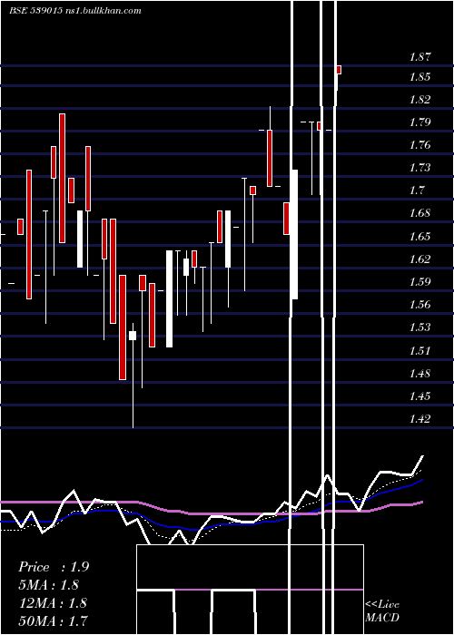Click the 1.79 price axis label
This screenshot has width=454, height=635.
[x=419, y=122]
